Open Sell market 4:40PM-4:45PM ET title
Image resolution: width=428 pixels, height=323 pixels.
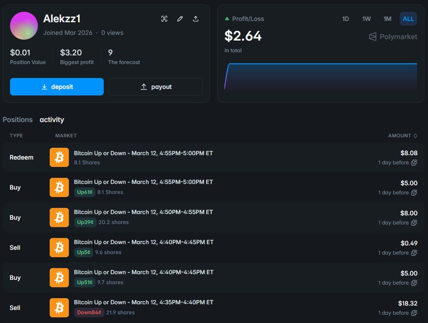[143, 242]
